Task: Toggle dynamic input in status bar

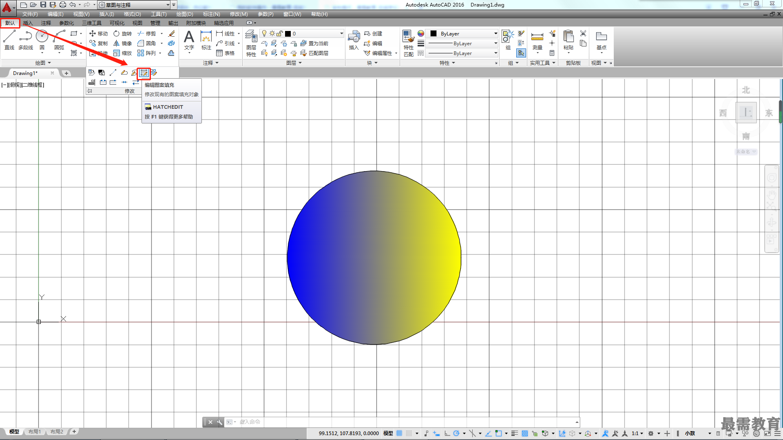Action: point(436,433)
